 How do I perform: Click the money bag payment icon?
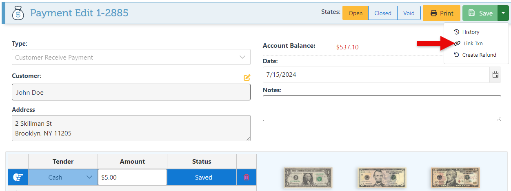18,13
